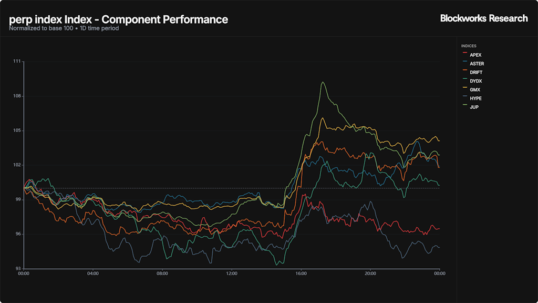Click the 04:00 x-axis label

click(92, 274)
